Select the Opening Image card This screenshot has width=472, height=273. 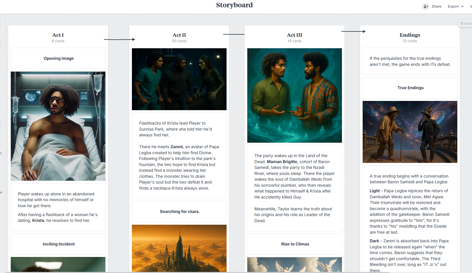[x=58, y=58]
